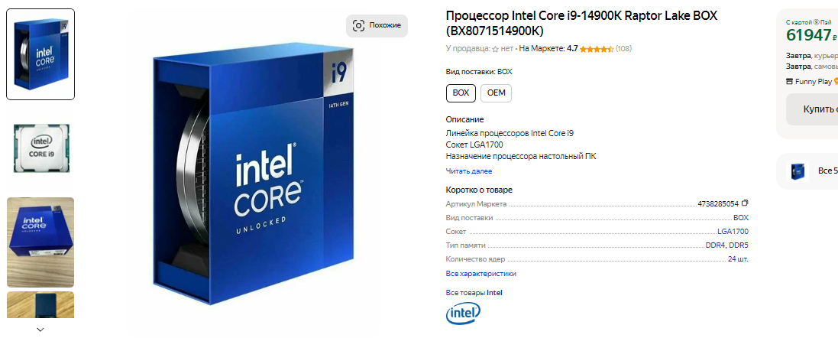Click the LGA1700 socket link
838x338 pixels.
(733, 231)
